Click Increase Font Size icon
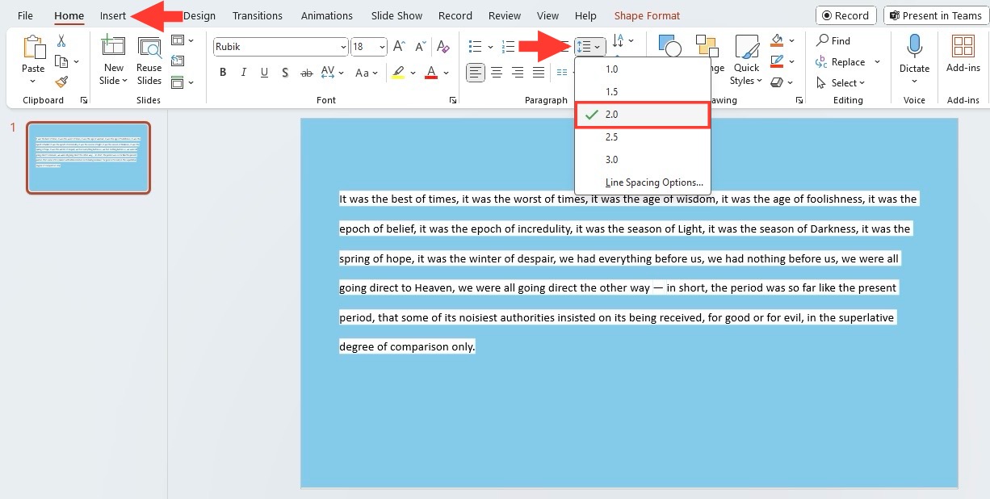The image size is (990, 499). tap(399, 47)
